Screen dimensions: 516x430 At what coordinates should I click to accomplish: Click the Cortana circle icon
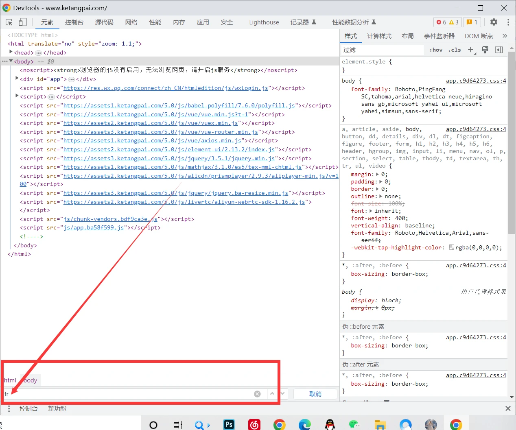(153, 425)
